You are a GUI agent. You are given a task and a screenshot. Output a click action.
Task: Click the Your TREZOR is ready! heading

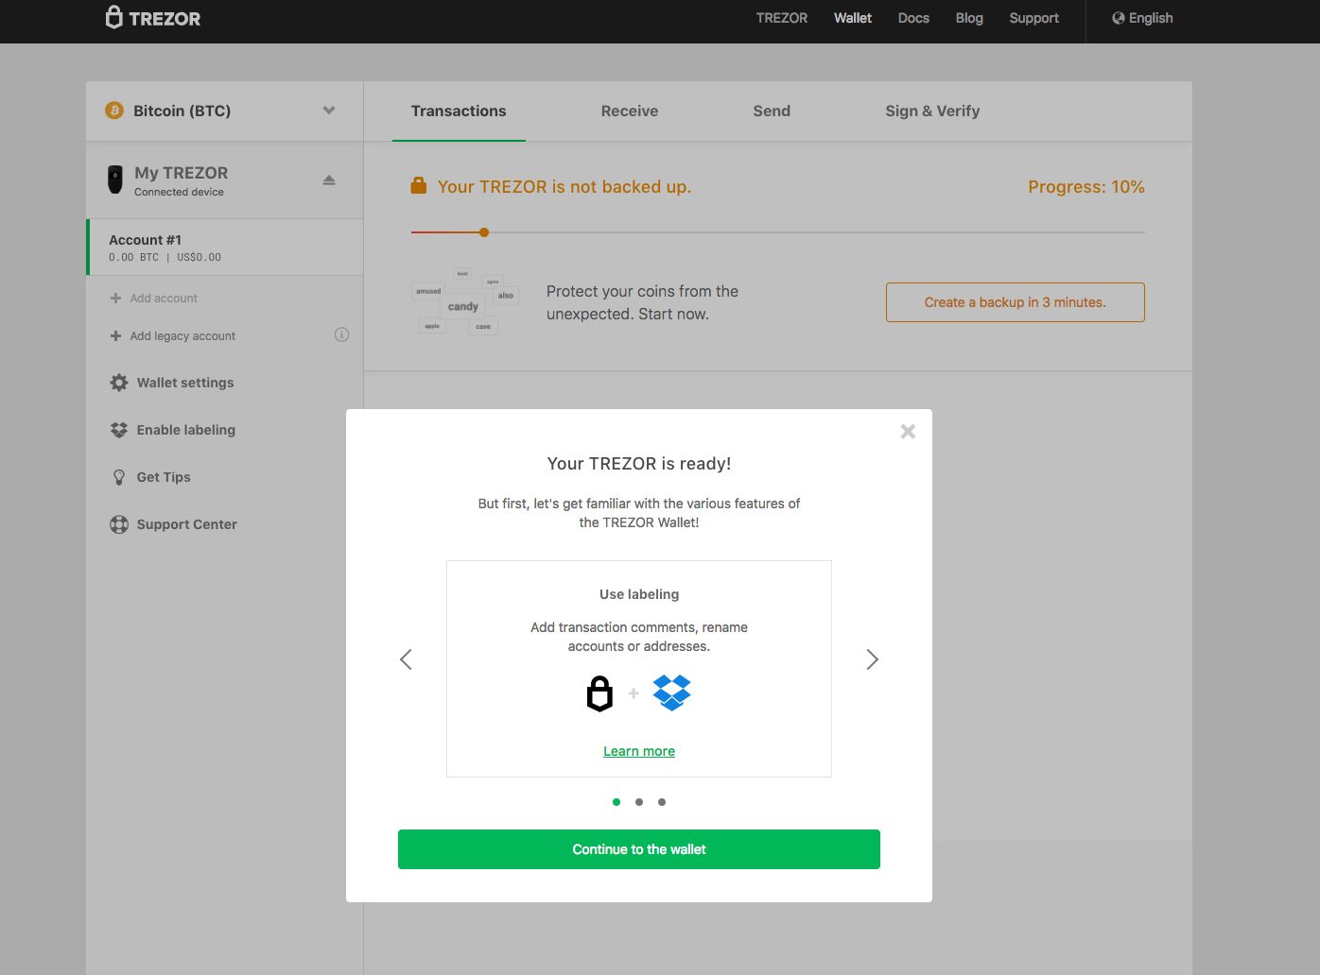[x=639, y=464]
